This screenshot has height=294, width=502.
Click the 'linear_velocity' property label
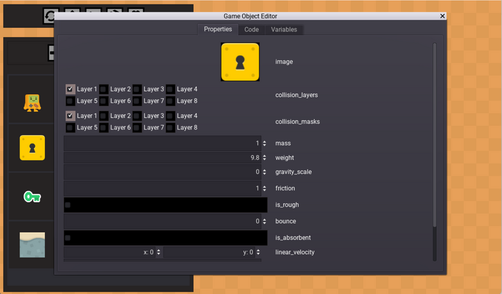pyautogui.click(x=295, y=252)
